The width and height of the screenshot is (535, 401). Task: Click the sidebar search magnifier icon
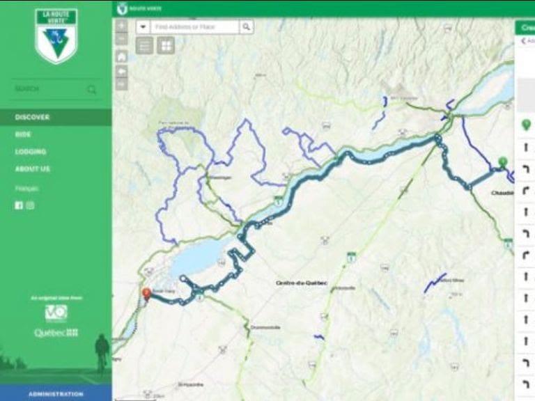coord(91,89)
